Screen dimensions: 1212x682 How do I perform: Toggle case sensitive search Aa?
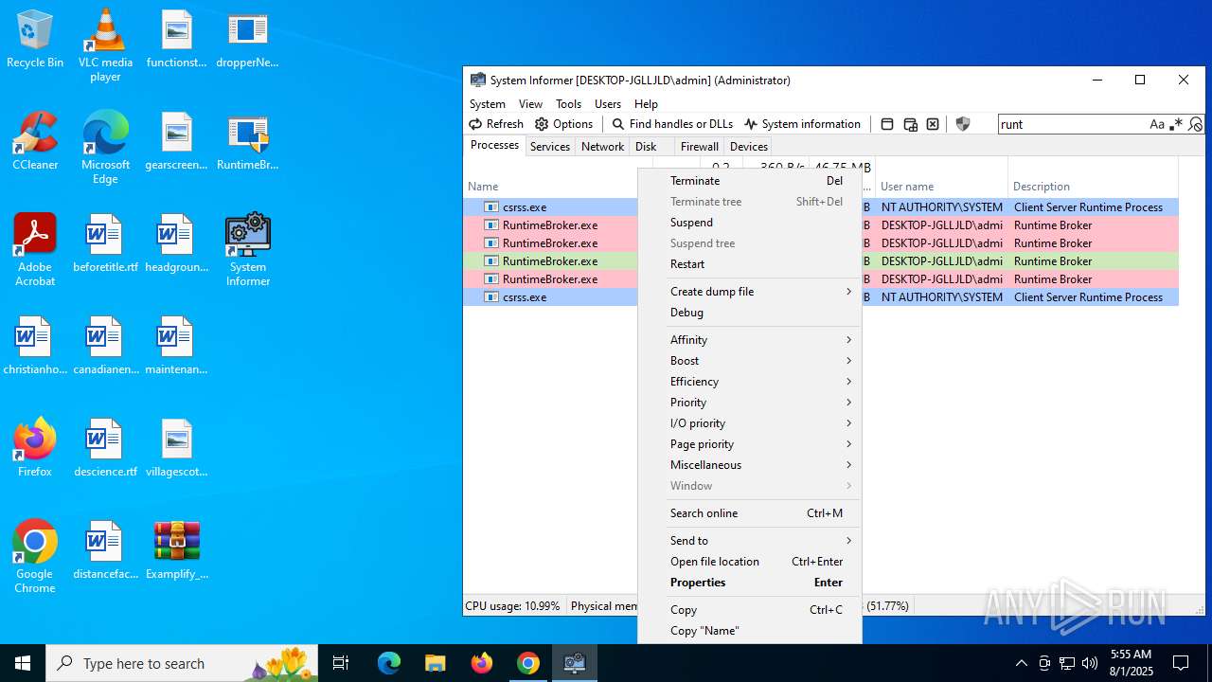[x=1157, y=124]
